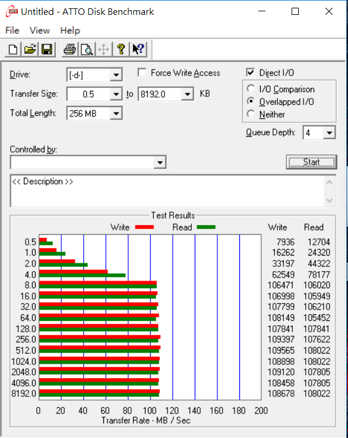Click the 1024.0 transfer size row label

pyautogui.click(x=24, y=361)
